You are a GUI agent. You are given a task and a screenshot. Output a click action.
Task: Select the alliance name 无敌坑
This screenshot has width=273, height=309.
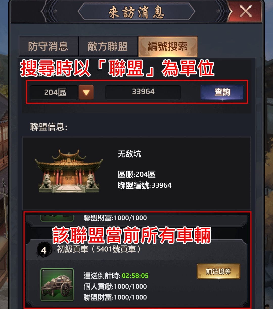[129, 154]
